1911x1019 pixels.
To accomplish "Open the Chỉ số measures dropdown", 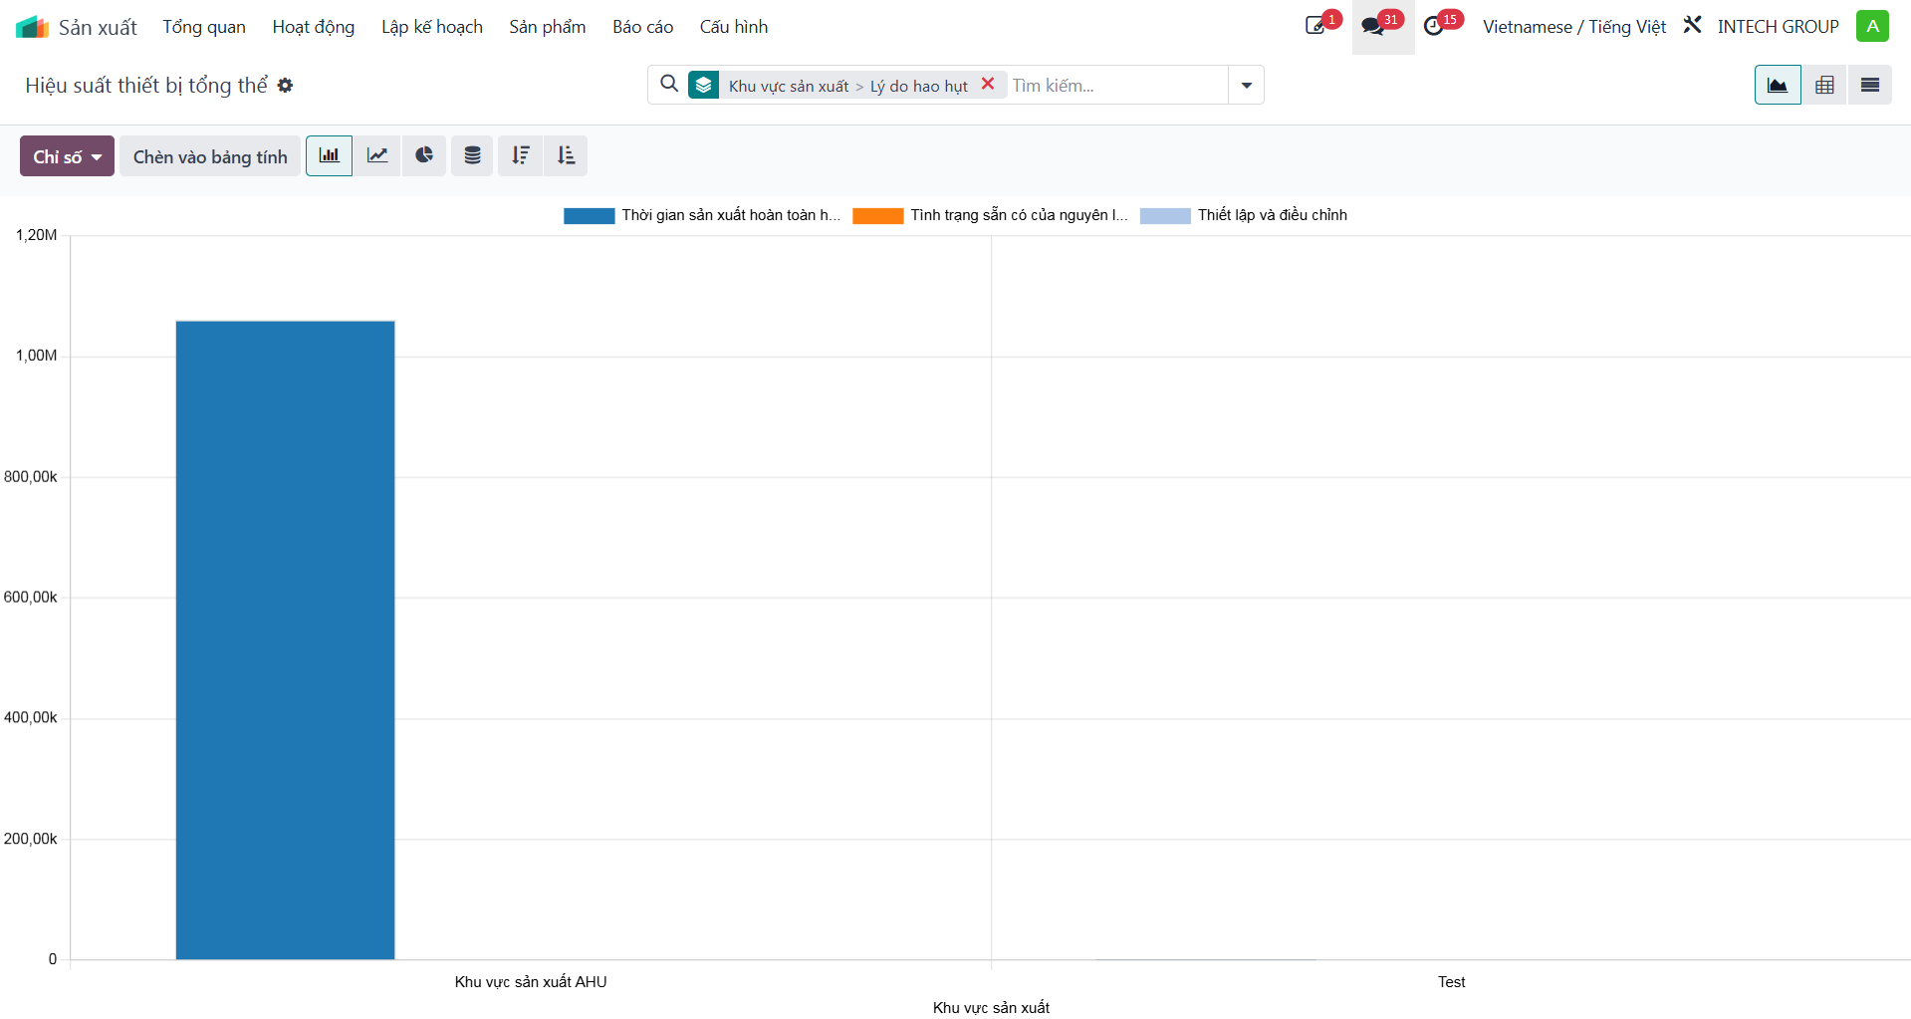I will click(67, 156).
